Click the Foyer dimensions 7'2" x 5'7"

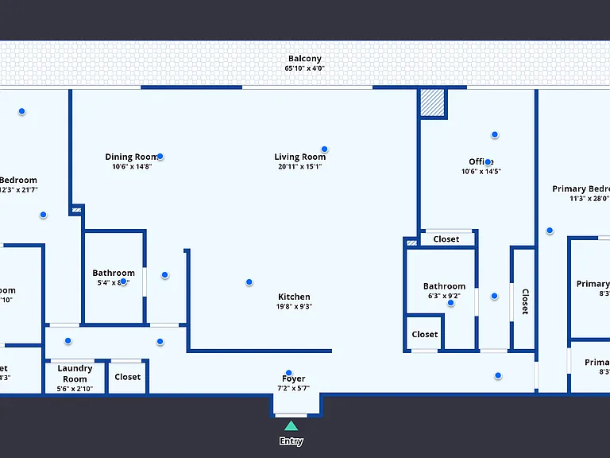tap(293, 388)
